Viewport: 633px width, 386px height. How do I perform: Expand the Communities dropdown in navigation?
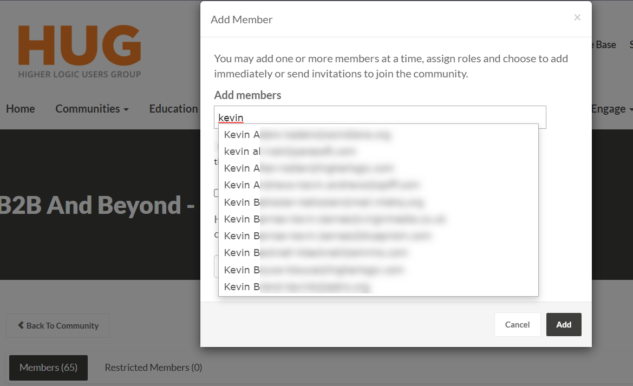92,109
